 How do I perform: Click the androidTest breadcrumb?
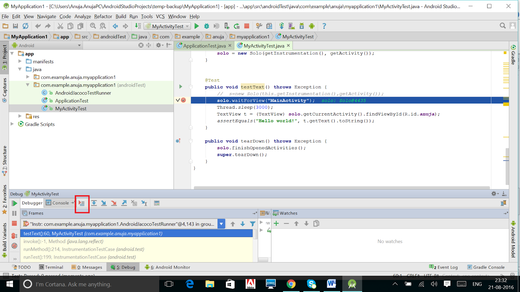pos(110,37)
